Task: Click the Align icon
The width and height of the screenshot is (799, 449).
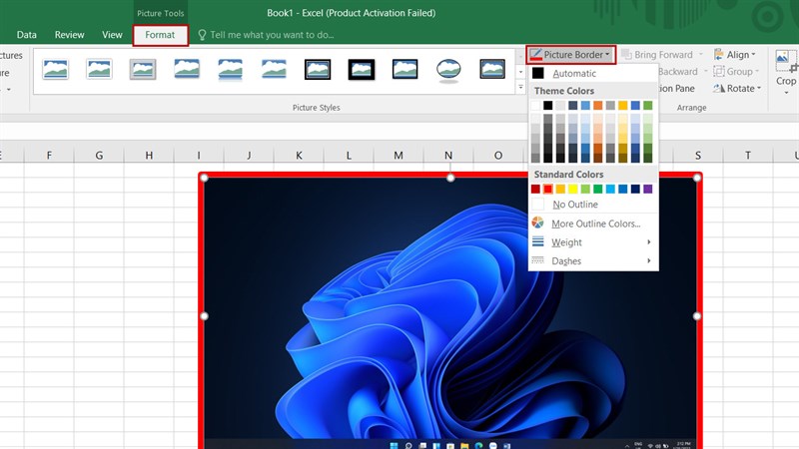Action: coord(718,55)
